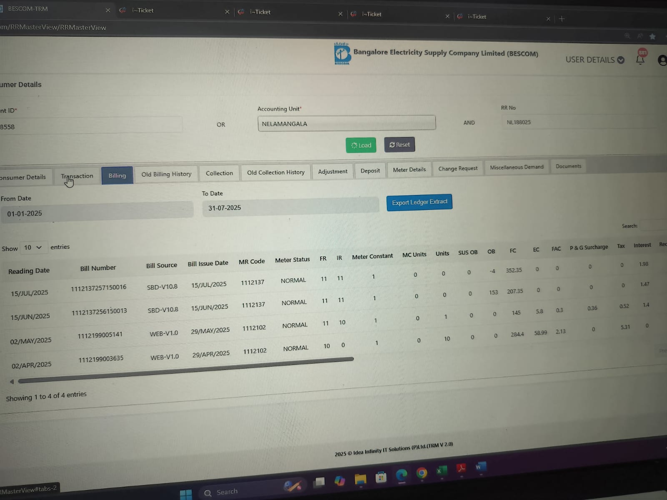This screenshot has width=667, height=500.
Task: Select the Billing tab
Action: tap(117, 175)
